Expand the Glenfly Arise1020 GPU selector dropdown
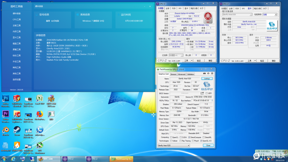Viewport: 288px width, 162px height. 174,145
